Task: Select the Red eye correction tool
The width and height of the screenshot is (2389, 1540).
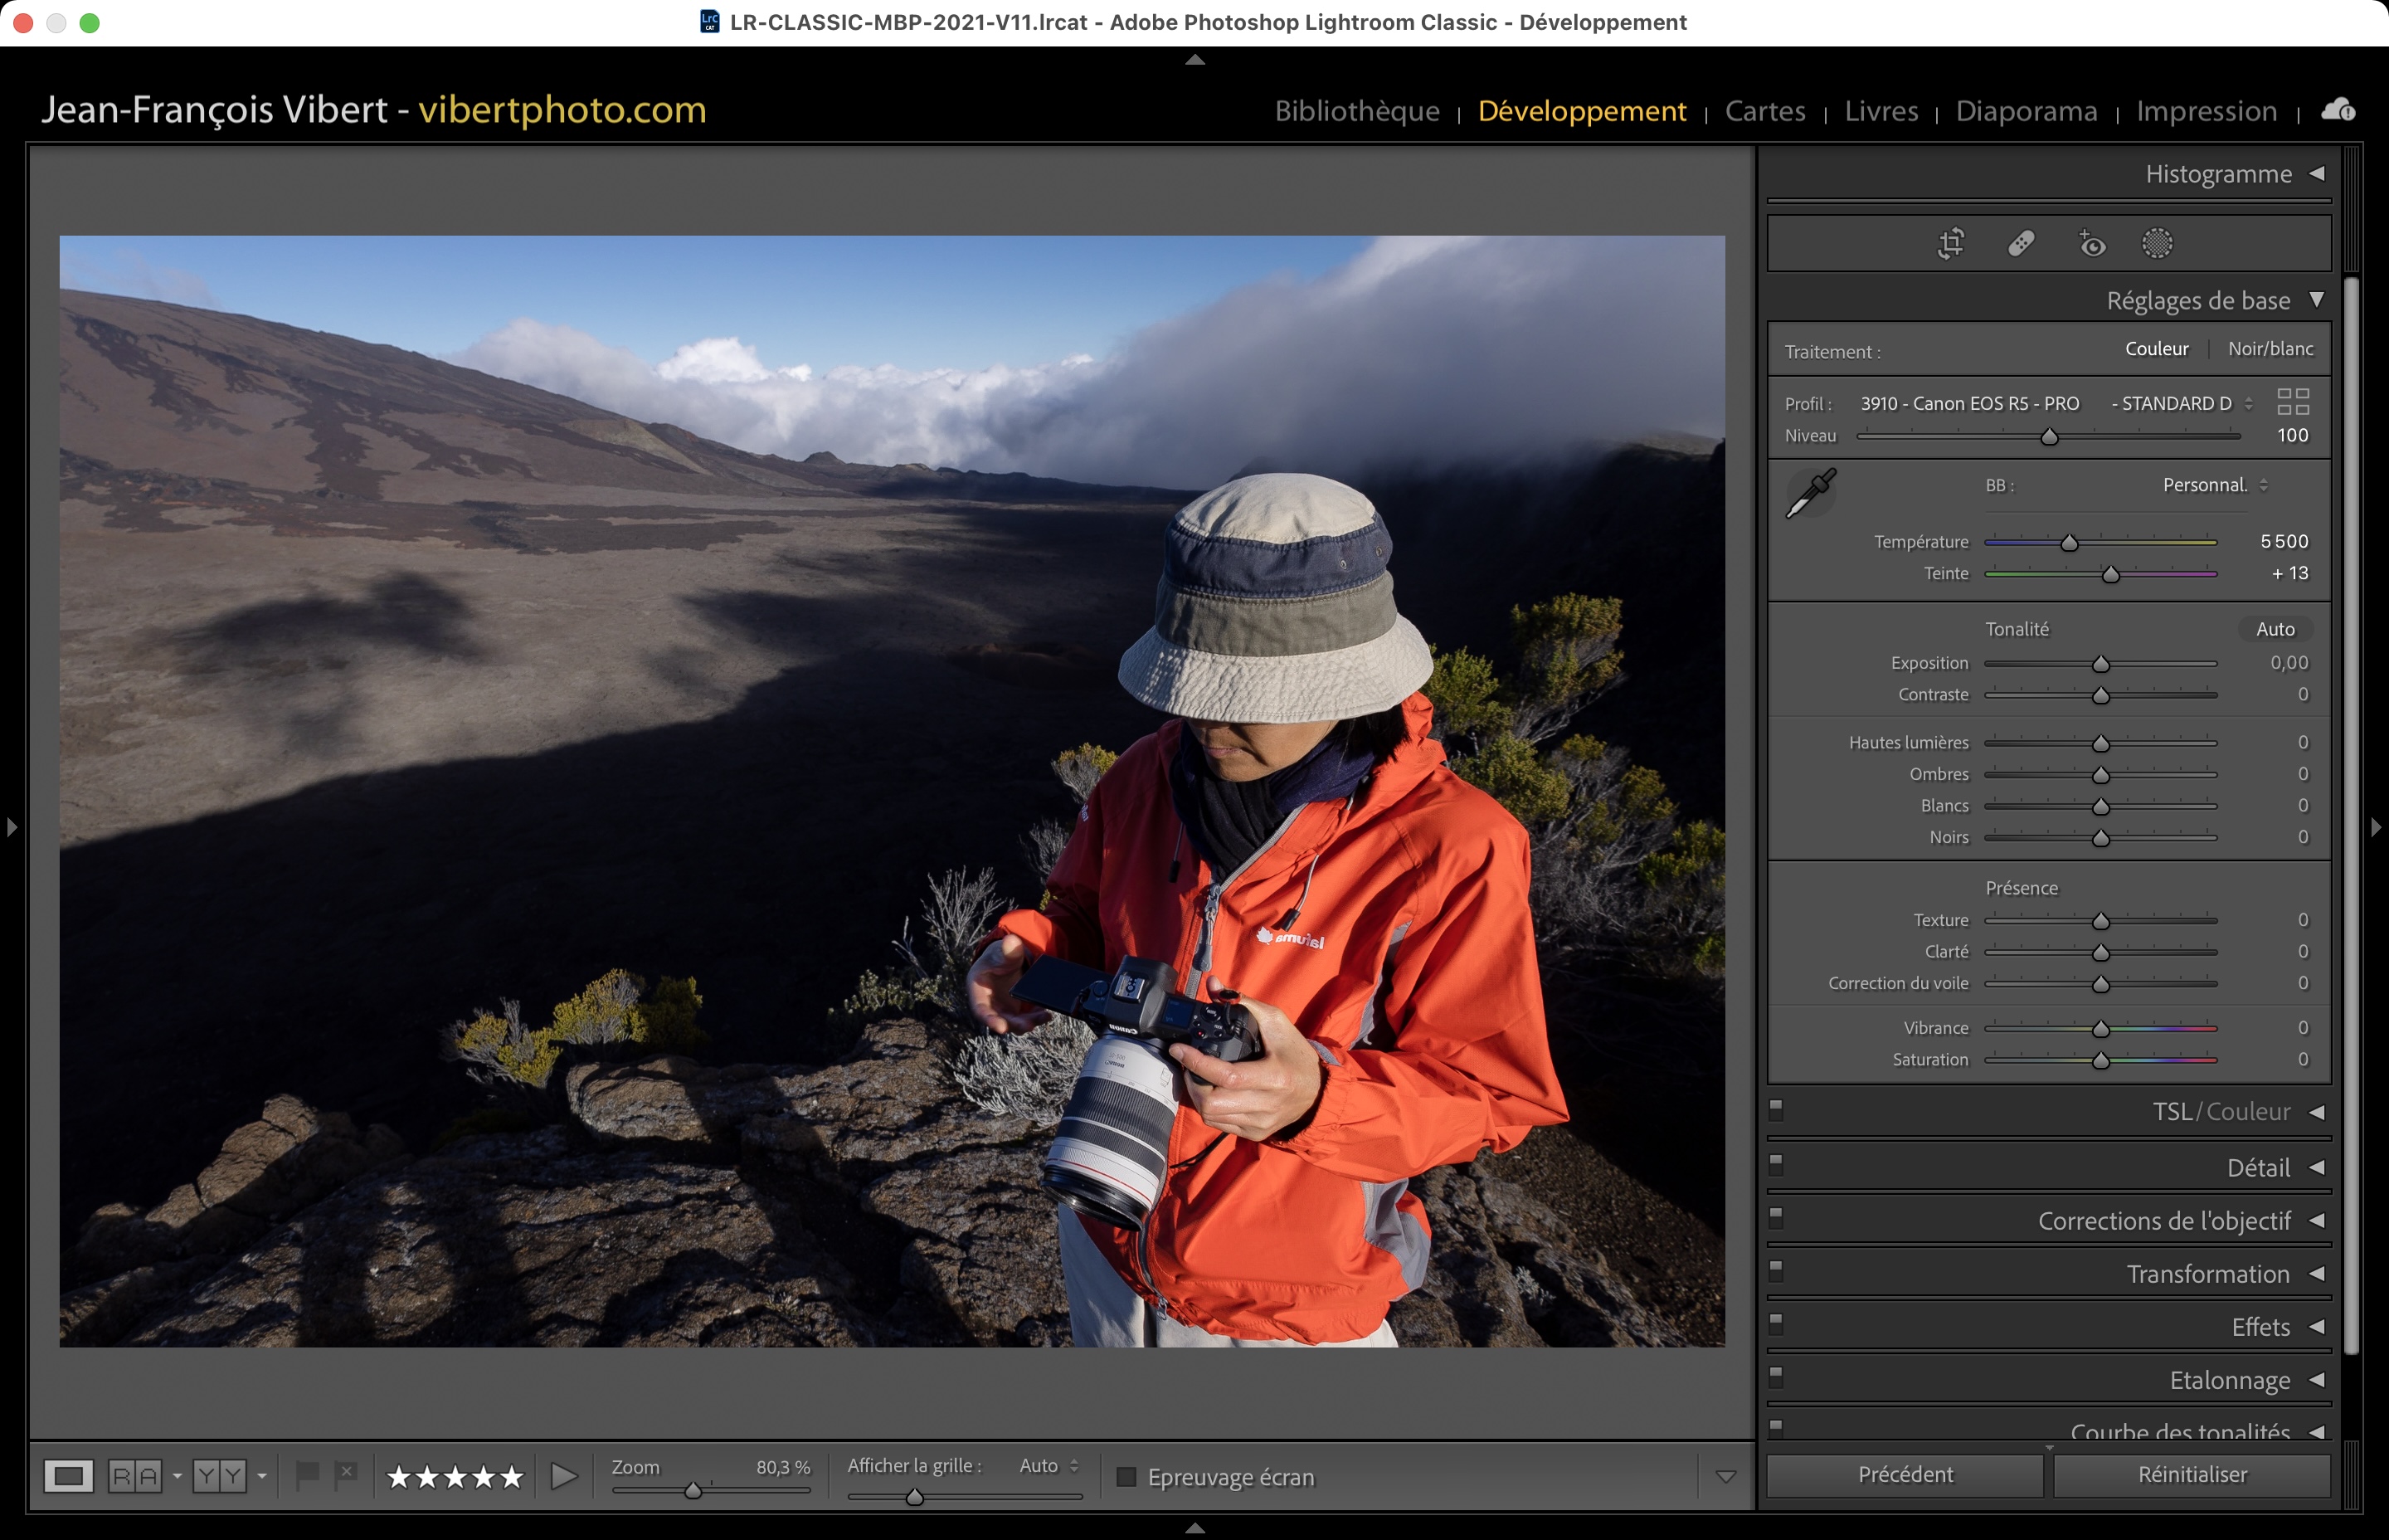Action: pos(2091,243)
